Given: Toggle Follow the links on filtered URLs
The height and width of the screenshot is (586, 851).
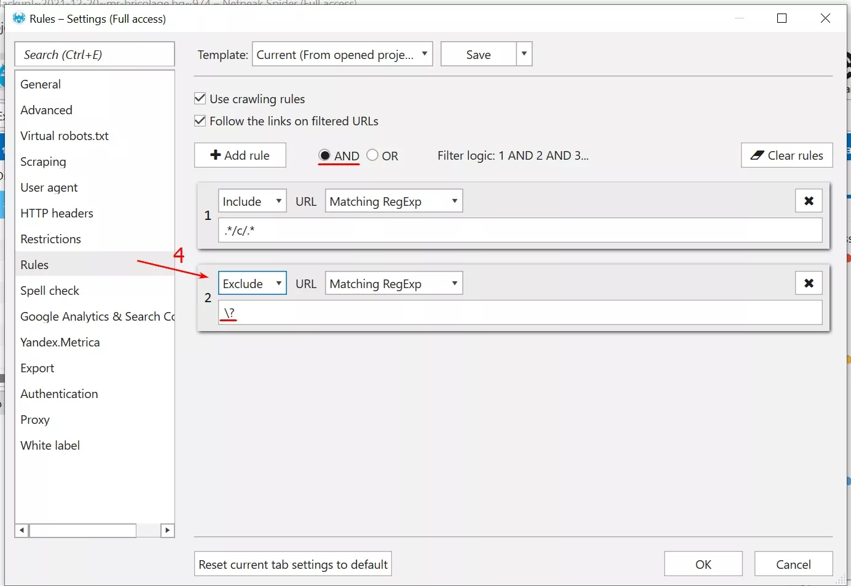Looking at the screenshot, I should pyautogui.click(x=200, y=120).
